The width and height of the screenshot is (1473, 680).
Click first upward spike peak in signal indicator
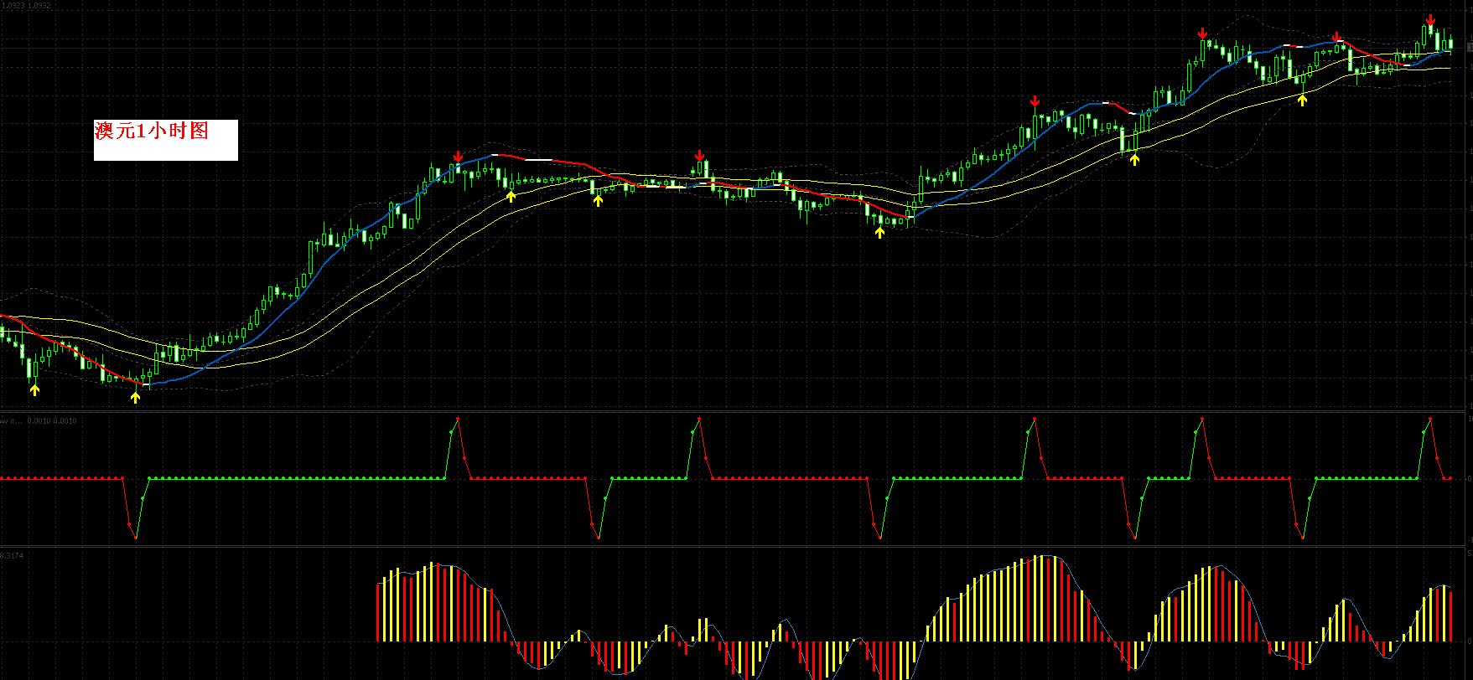pyautogui.click(x=458, y=418)
